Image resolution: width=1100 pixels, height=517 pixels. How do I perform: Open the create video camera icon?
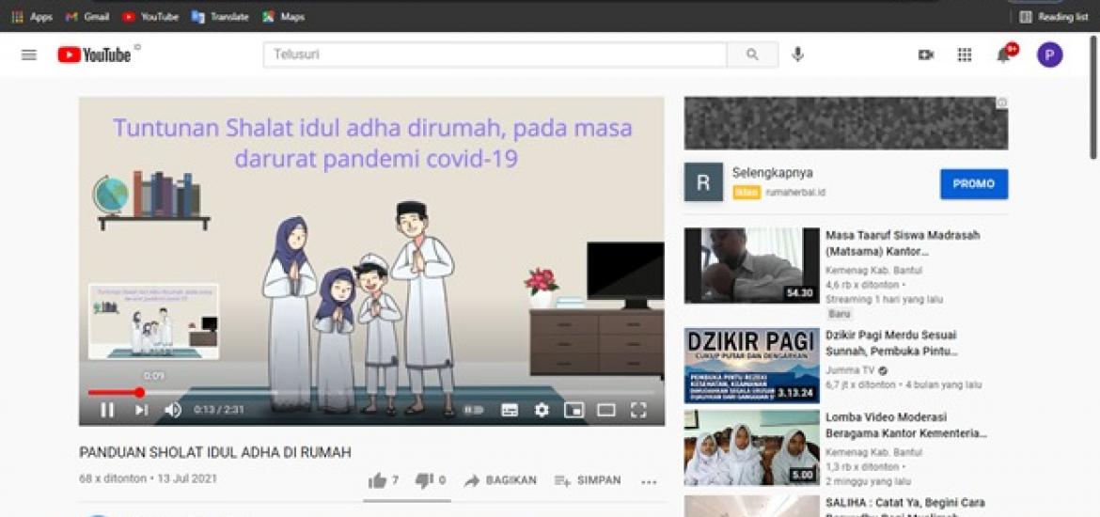coord(926,55)
